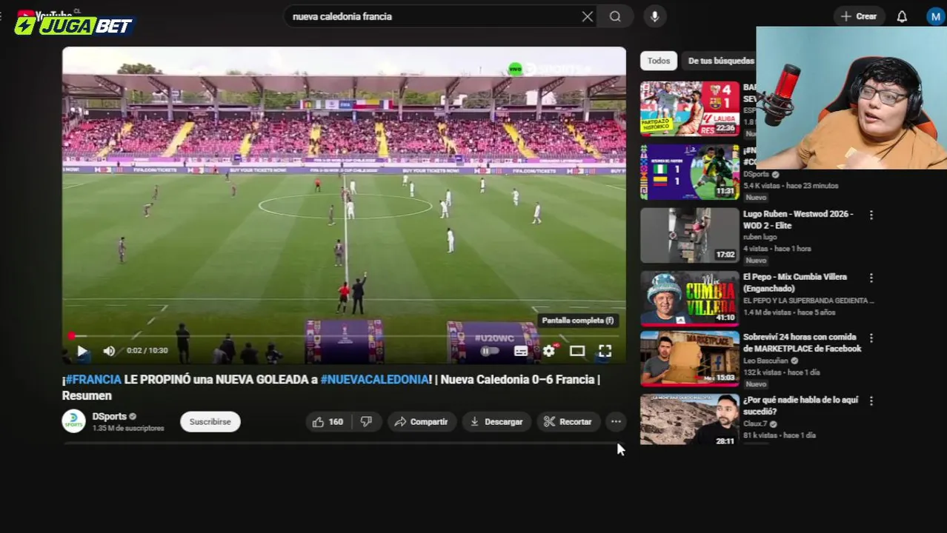Clip the video with Recortar

click(x=568, y=422)
